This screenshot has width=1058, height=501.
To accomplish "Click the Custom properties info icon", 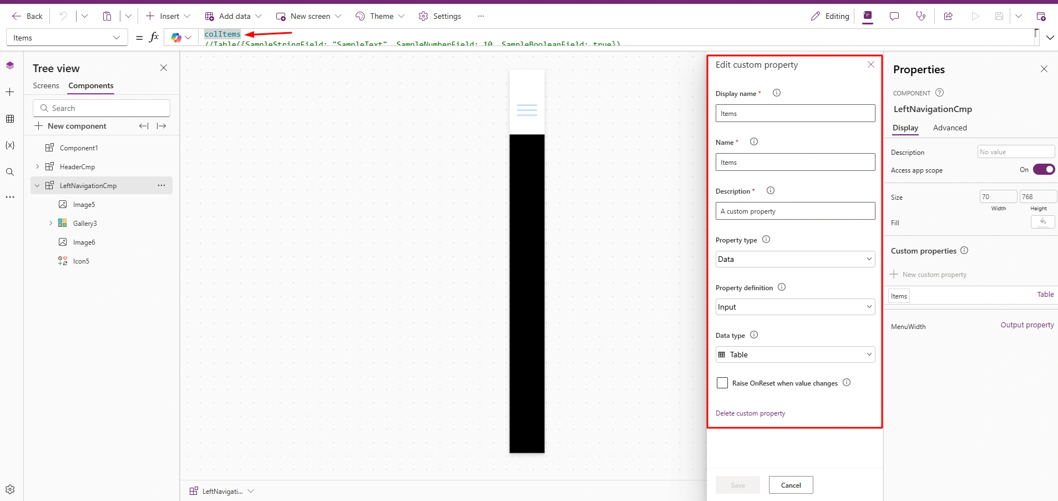I will [x=964, y=250].
